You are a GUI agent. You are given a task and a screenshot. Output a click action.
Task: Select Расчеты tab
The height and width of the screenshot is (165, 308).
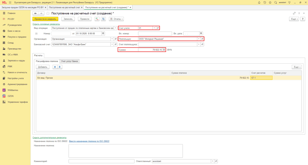[38, 55]
